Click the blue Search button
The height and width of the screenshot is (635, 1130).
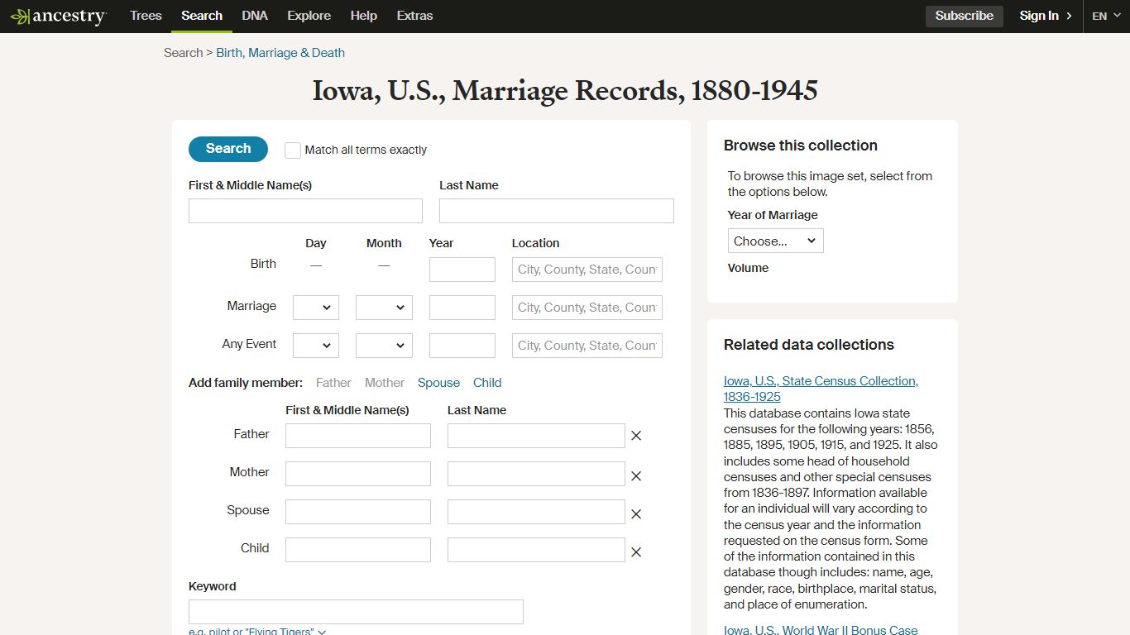228,149
